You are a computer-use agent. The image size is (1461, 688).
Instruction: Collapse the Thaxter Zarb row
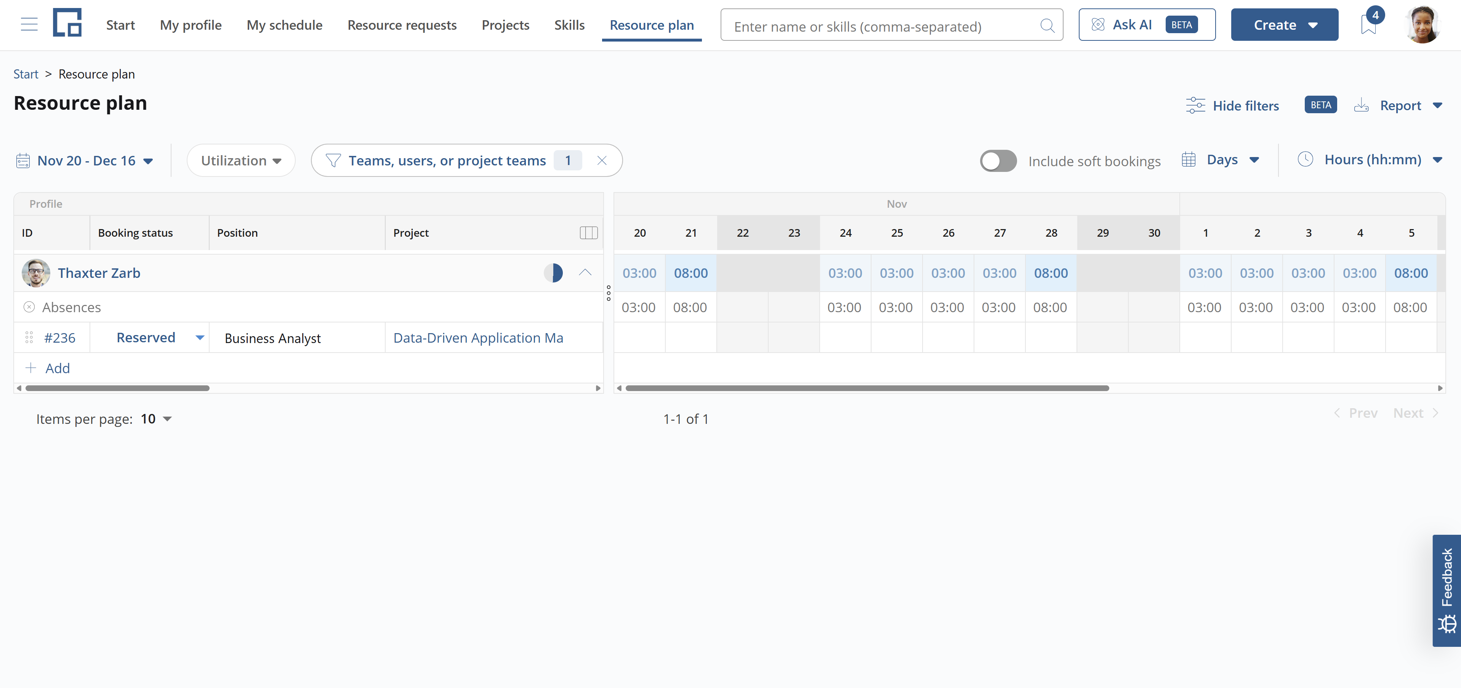click(x=585, y=273)
